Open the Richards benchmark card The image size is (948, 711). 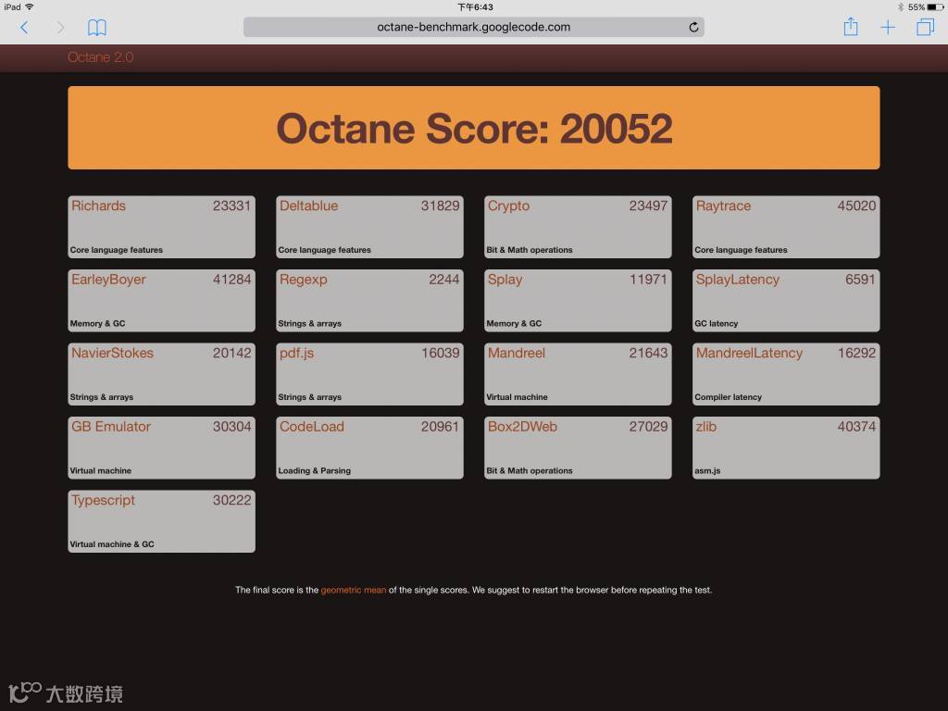coord(161,227)
